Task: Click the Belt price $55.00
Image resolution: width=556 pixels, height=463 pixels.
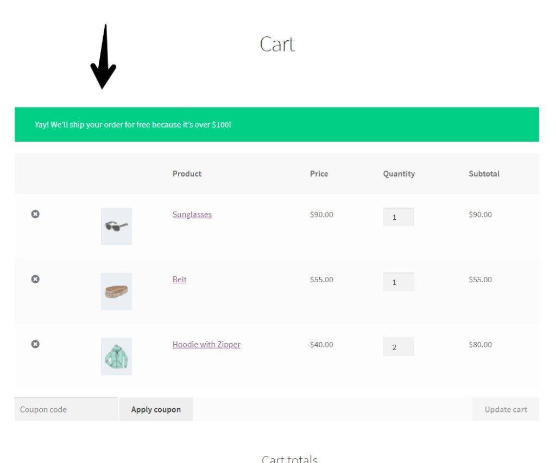Action: point(321,280)
